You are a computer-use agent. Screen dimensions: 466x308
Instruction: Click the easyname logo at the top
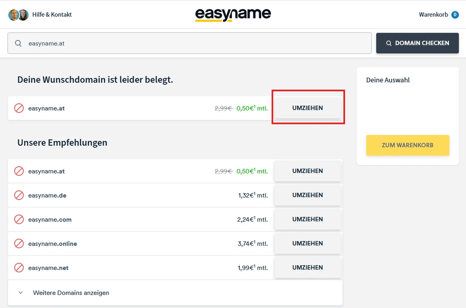pyautogui.click(x=233, y=14)
